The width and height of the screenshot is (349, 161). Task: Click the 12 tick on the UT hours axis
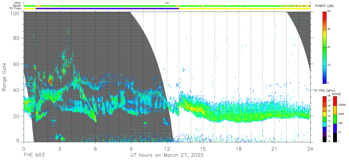coord(167,149)
